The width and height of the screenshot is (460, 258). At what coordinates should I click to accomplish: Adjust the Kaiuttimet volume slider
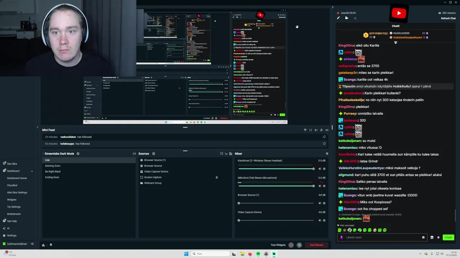(x=276, y=169)
